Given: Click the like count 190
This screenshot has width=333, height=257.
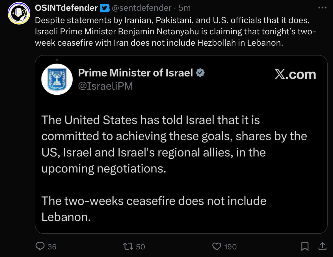Looking at the screenshot, I should [230, 247].
